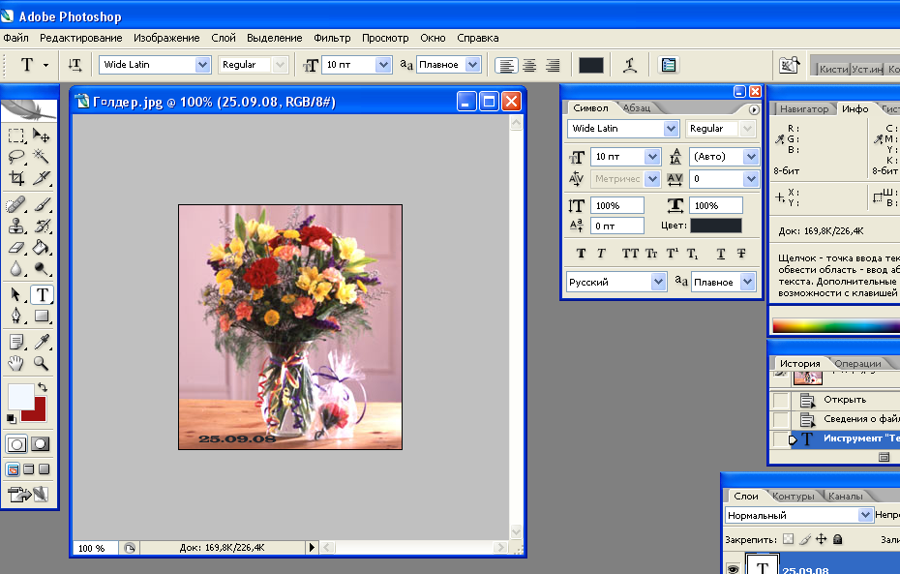Select the History Brush tool
Viewport: 900px width, 574px height.
[x=41, y=226]
